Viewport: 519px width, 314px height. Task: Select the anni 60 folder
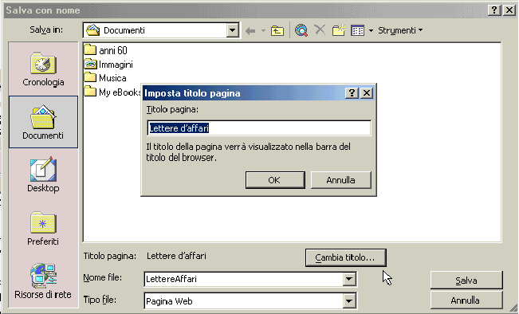click(x=105, y=50)
